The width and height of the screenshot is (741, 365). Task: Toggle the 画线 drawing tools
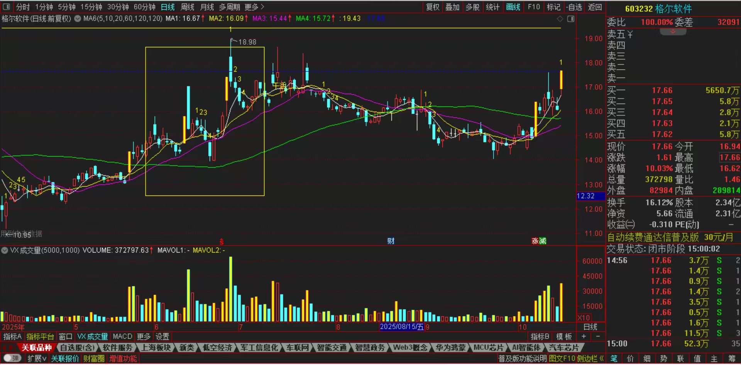pos(513,7)
